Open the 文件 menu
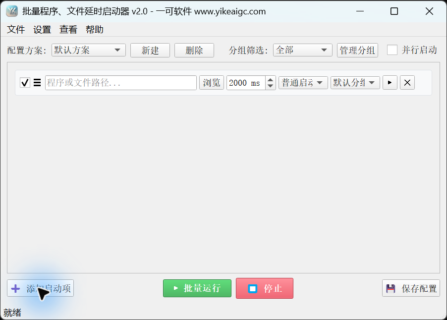Viewport: 447px width, 320px height. [16, 29]
